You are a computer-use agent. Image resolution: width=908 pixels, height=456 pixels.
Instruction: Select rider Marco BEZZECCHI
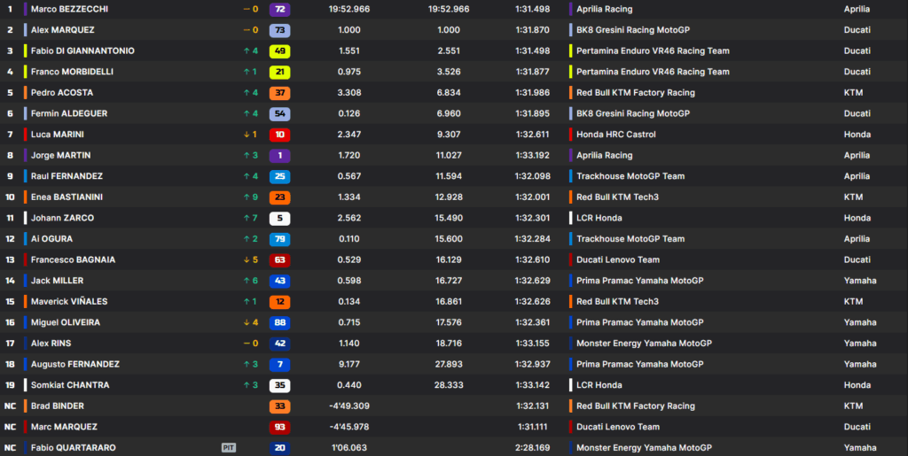pos(69,9)
